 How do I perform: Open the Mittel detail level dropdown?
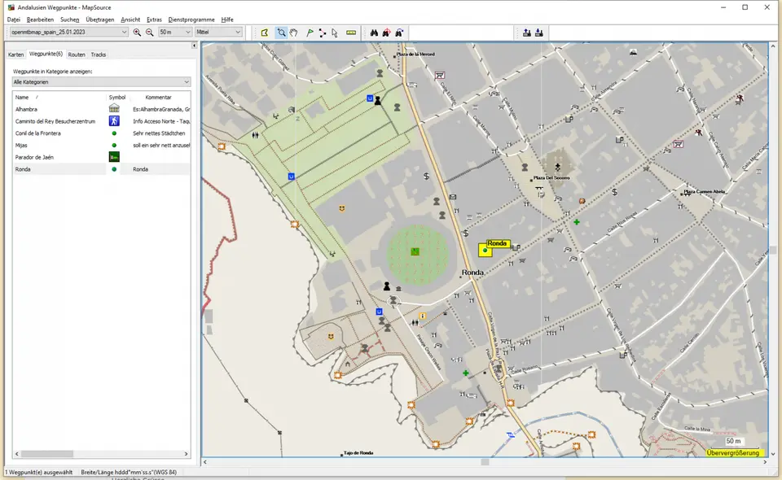(x=218, y=32)
